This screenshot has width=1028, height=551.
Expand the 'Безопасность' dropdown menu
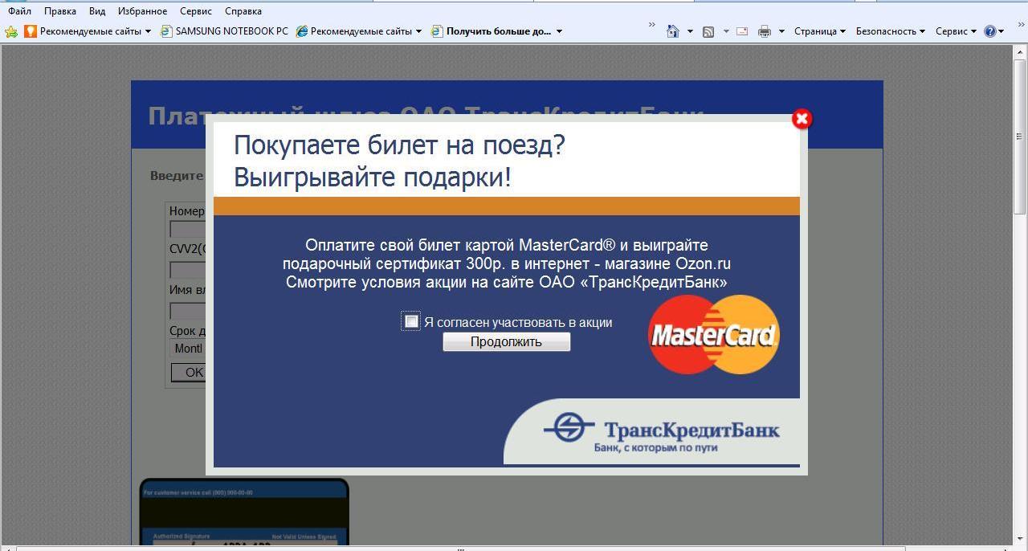point(890,31)
